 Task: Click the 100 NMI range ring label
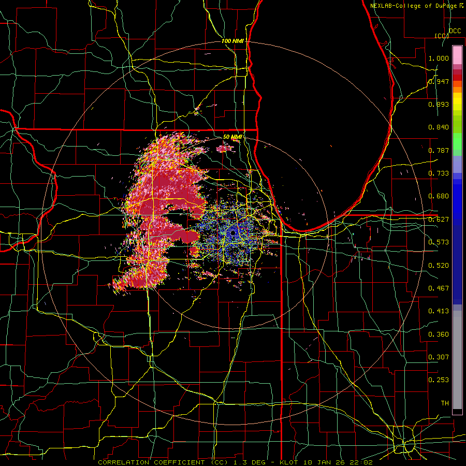click(x=232, y=41)
